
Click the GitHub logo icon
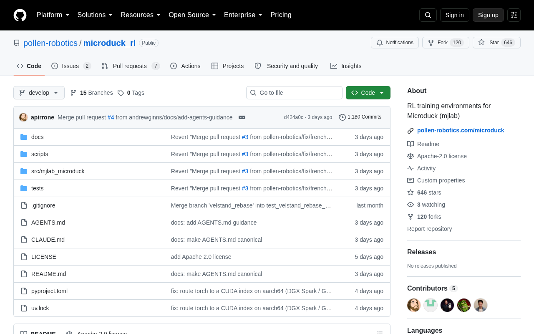[x=20, y=15]
